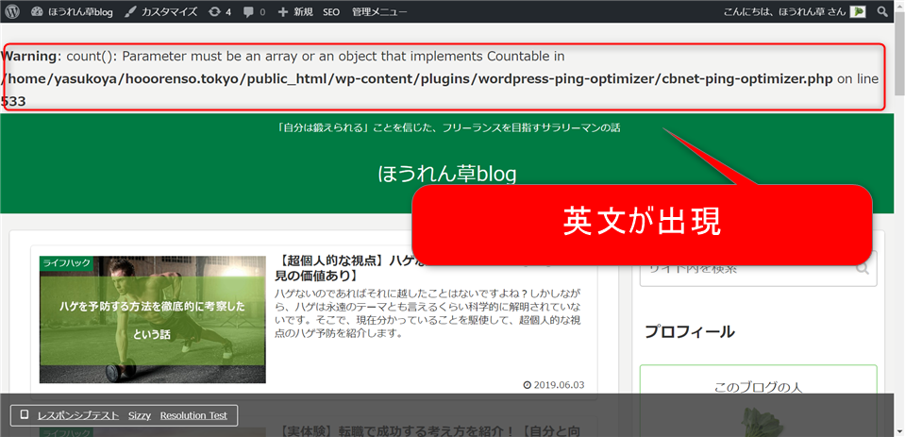
Task: Open the SEO admin menu
Action: pos(331,11)
